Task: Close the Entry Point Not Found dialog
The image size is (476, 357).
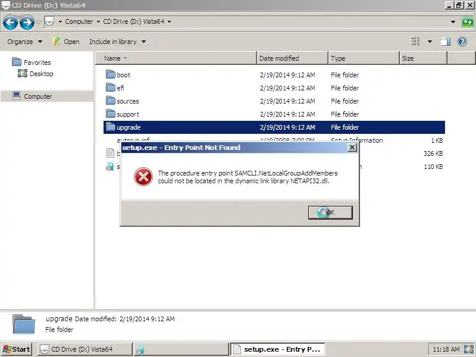Action: (352, 148)
